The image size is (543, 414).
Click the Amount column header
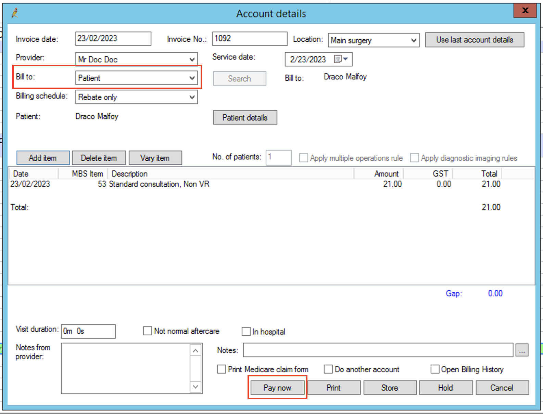379,173
